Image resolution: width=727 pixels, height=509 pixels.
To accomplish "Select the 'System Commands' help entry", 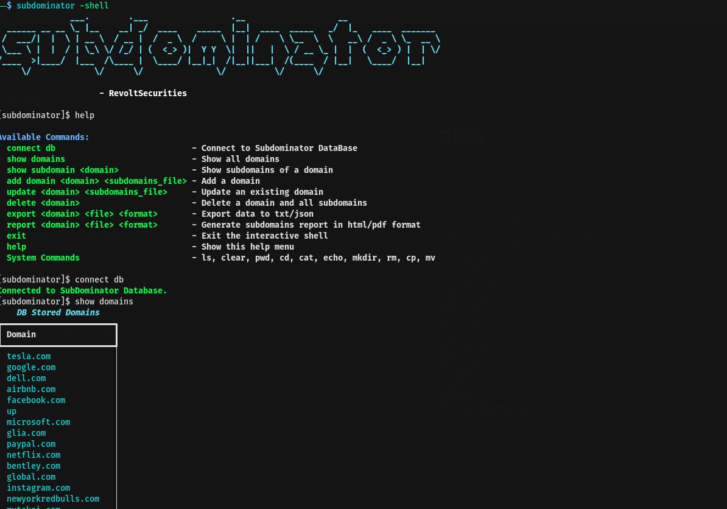I will (43, 258).
